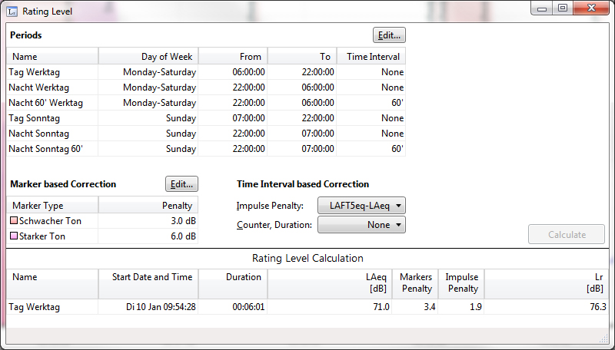
Task: Click the Starker Ton marker color swatch
Action: click(13, 236)
